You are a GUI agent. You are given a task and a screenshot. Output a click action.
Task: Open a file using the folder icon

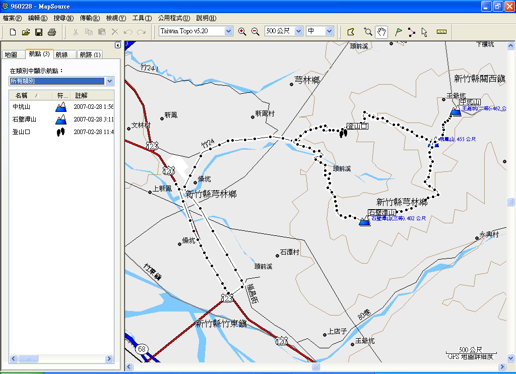26,32
